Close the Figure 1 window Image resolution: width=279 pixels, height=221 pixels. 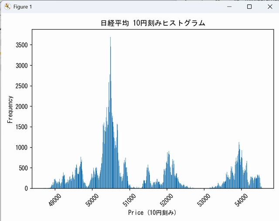pos(269,7)
